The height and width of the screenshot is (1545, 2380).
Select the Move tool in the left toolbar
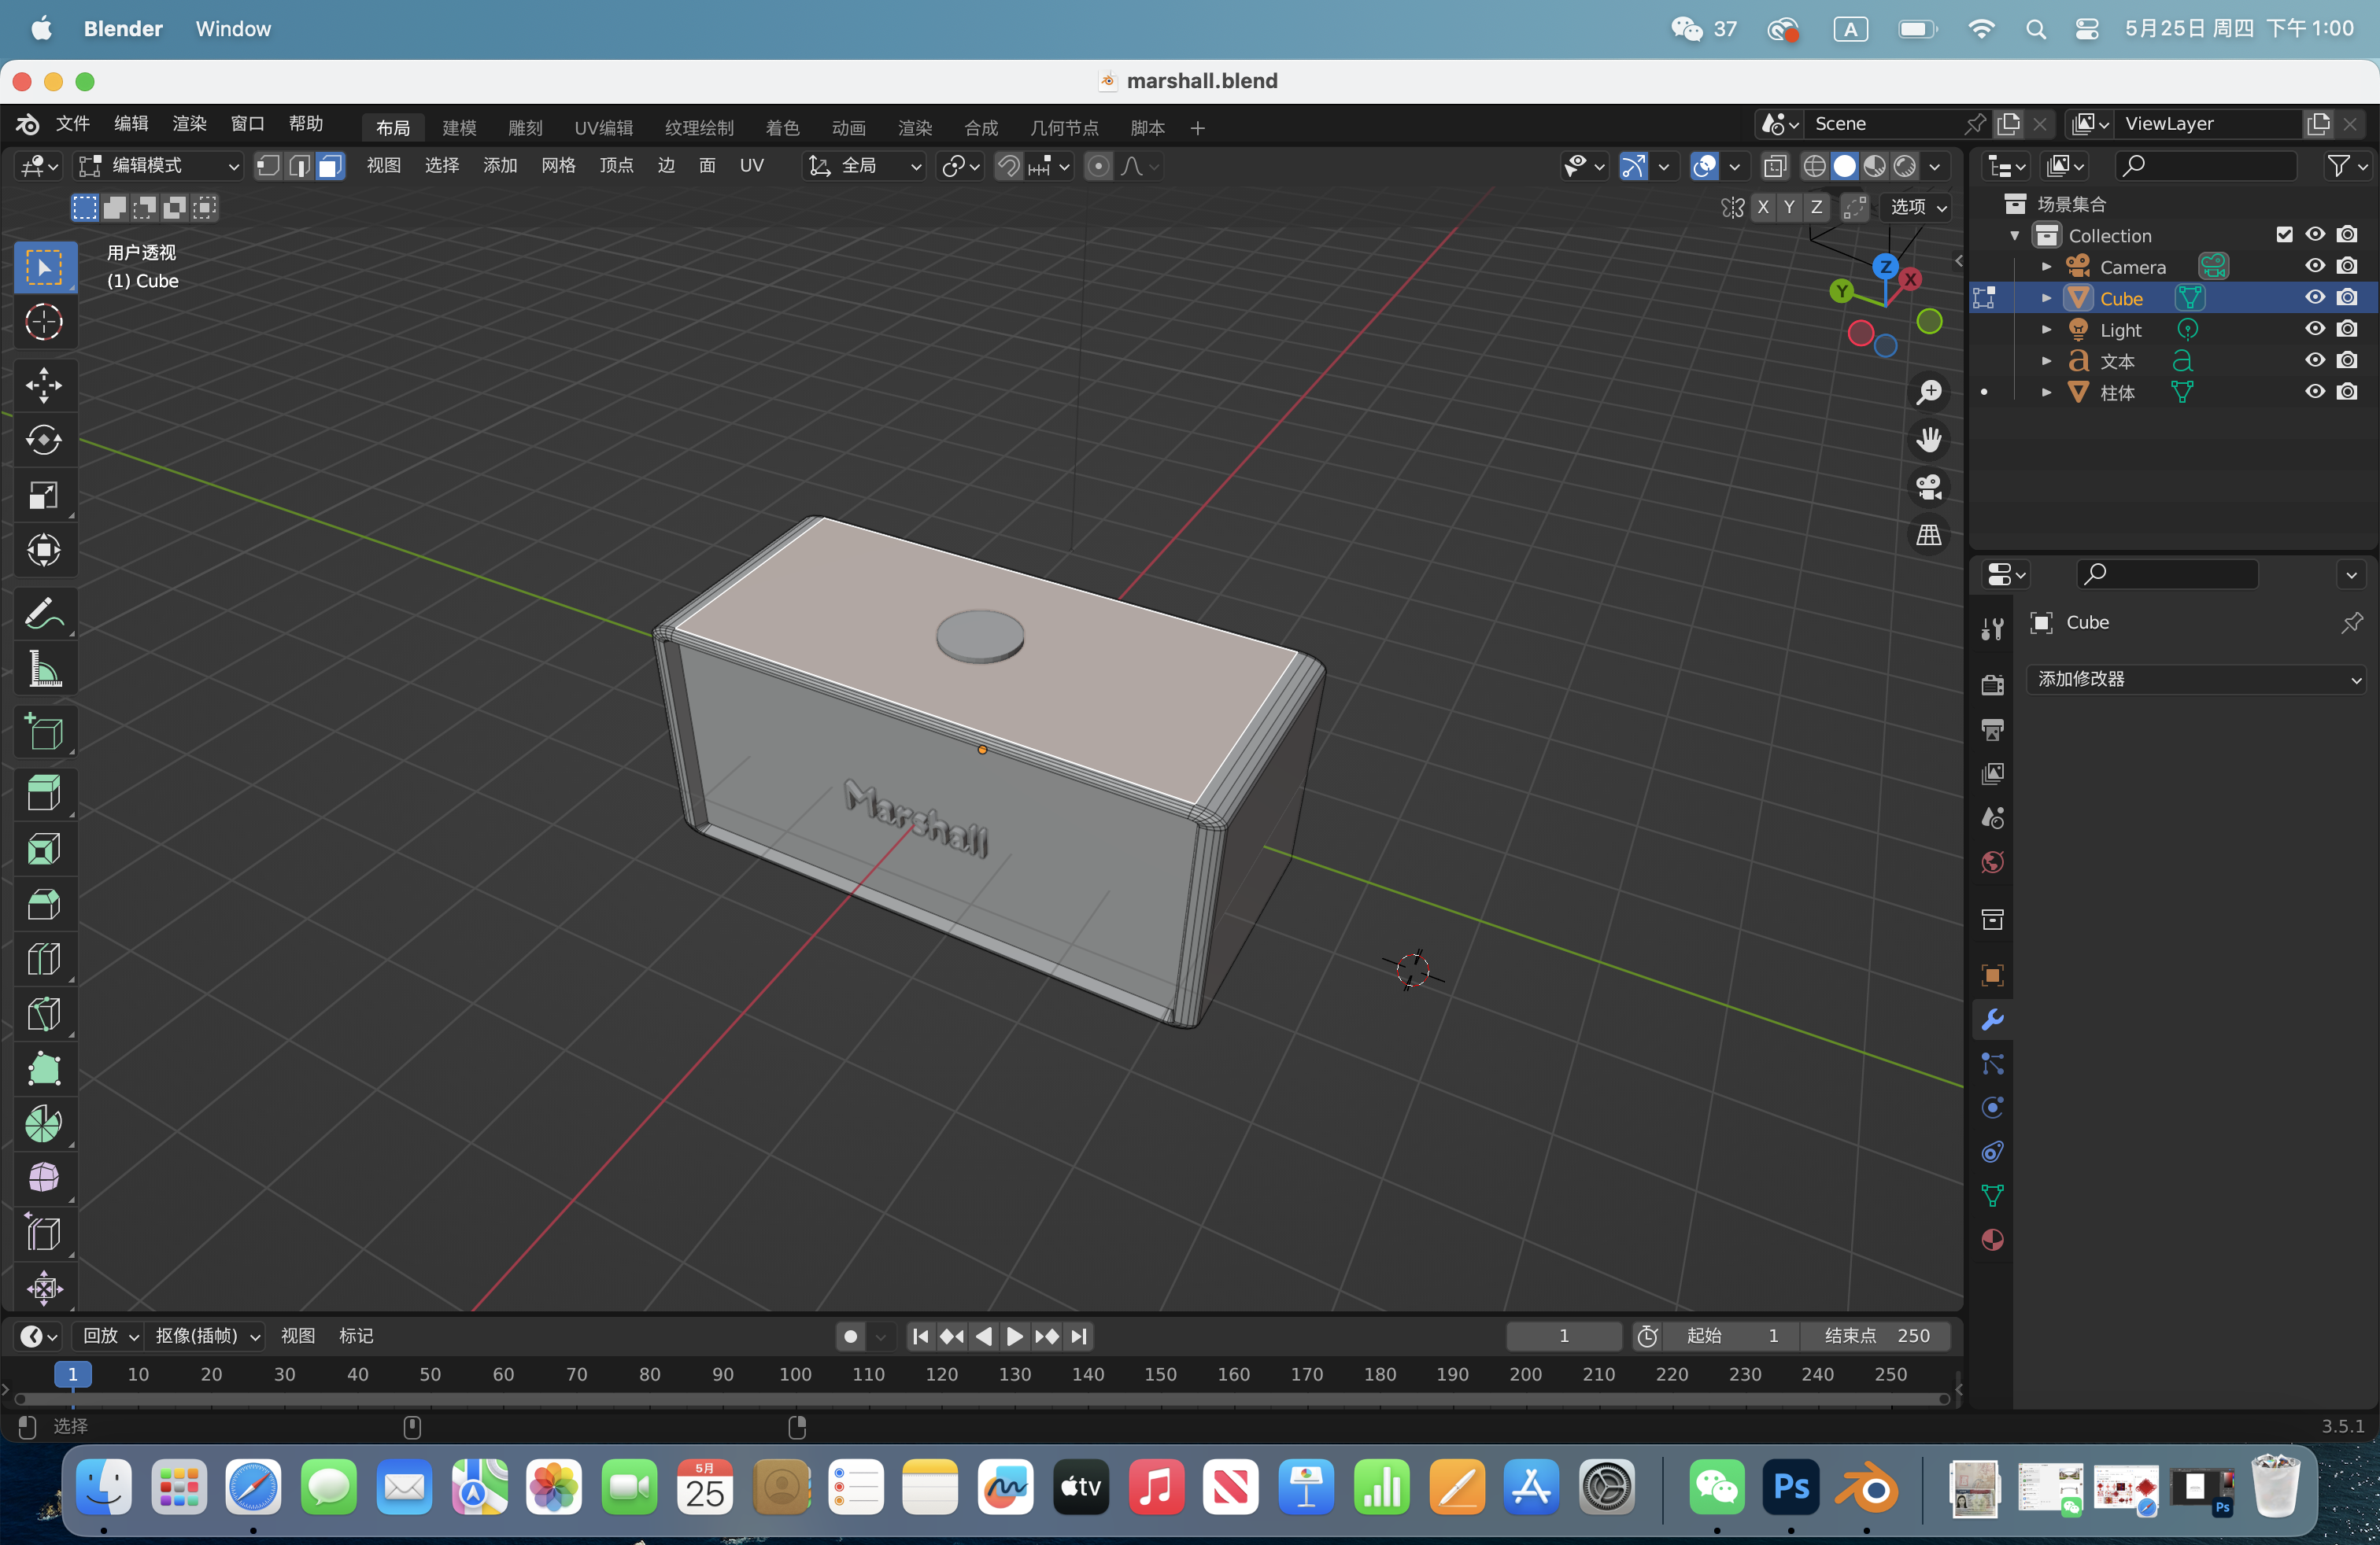[x=44, y=385]
